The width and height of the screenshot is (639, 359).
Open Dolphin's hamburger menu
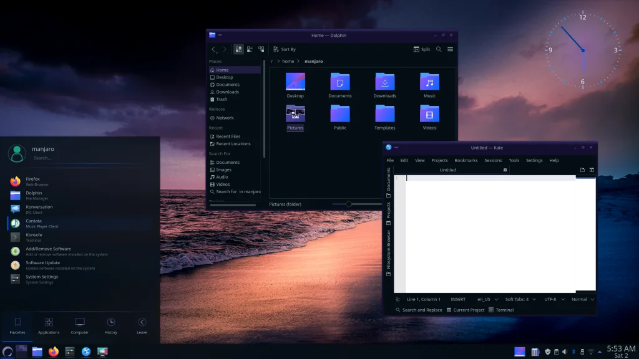tap(450, 49)
